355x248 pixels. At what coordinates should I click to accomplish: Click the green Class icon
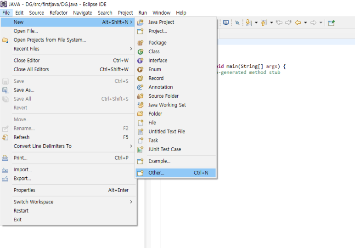point(141,51)
